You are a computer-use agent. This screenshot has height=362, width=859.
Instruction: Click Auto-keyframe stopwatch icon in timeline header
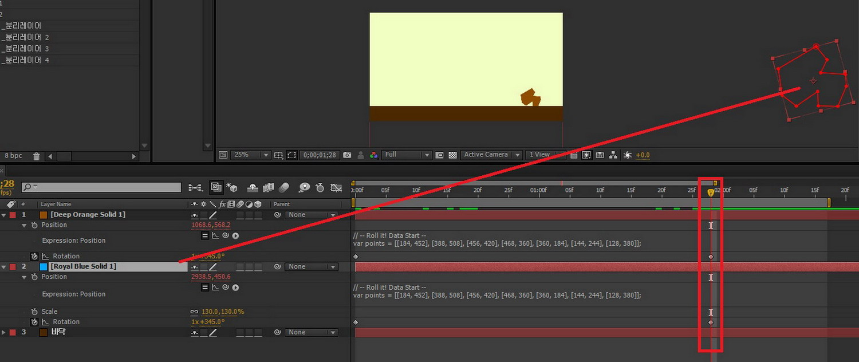(320, 187)
